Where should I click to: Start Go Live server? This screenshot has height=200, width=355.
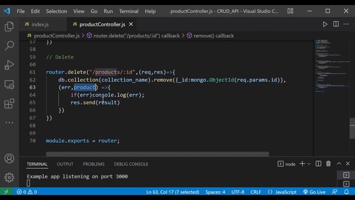click(315, 192)
